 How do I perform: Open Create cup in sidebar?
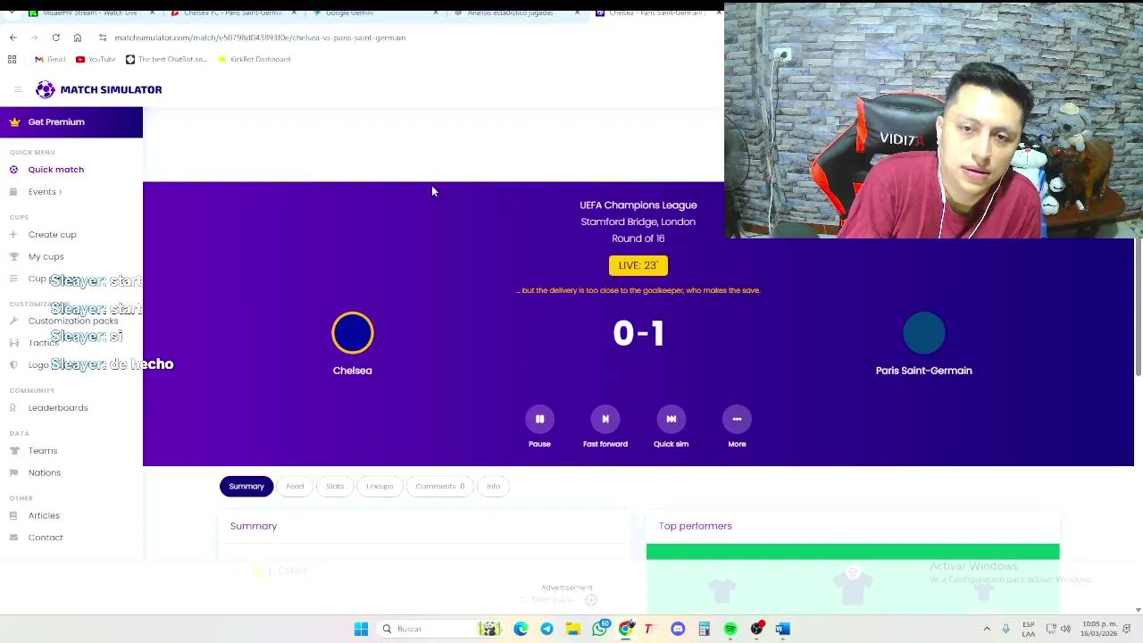(x=52, y=235)
